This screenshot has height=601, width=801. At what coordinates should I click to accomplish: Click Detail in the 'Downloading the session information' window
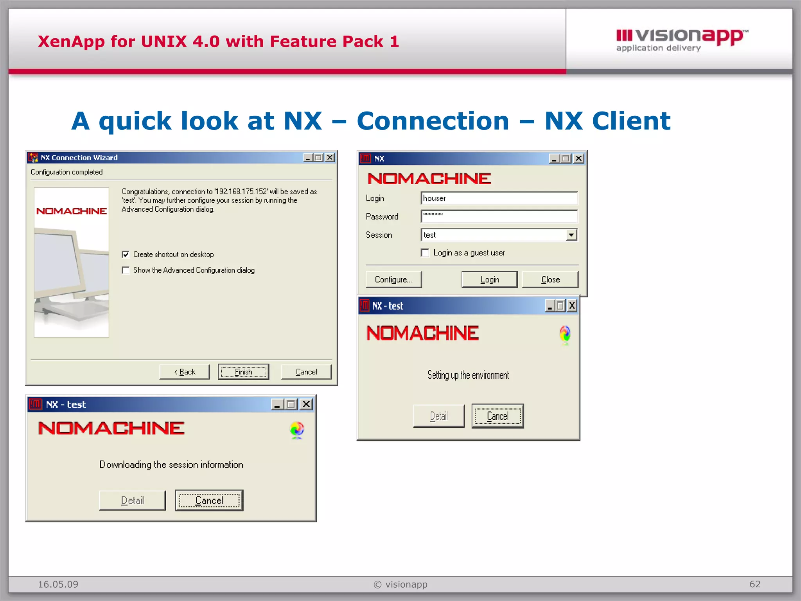(133, 500)
